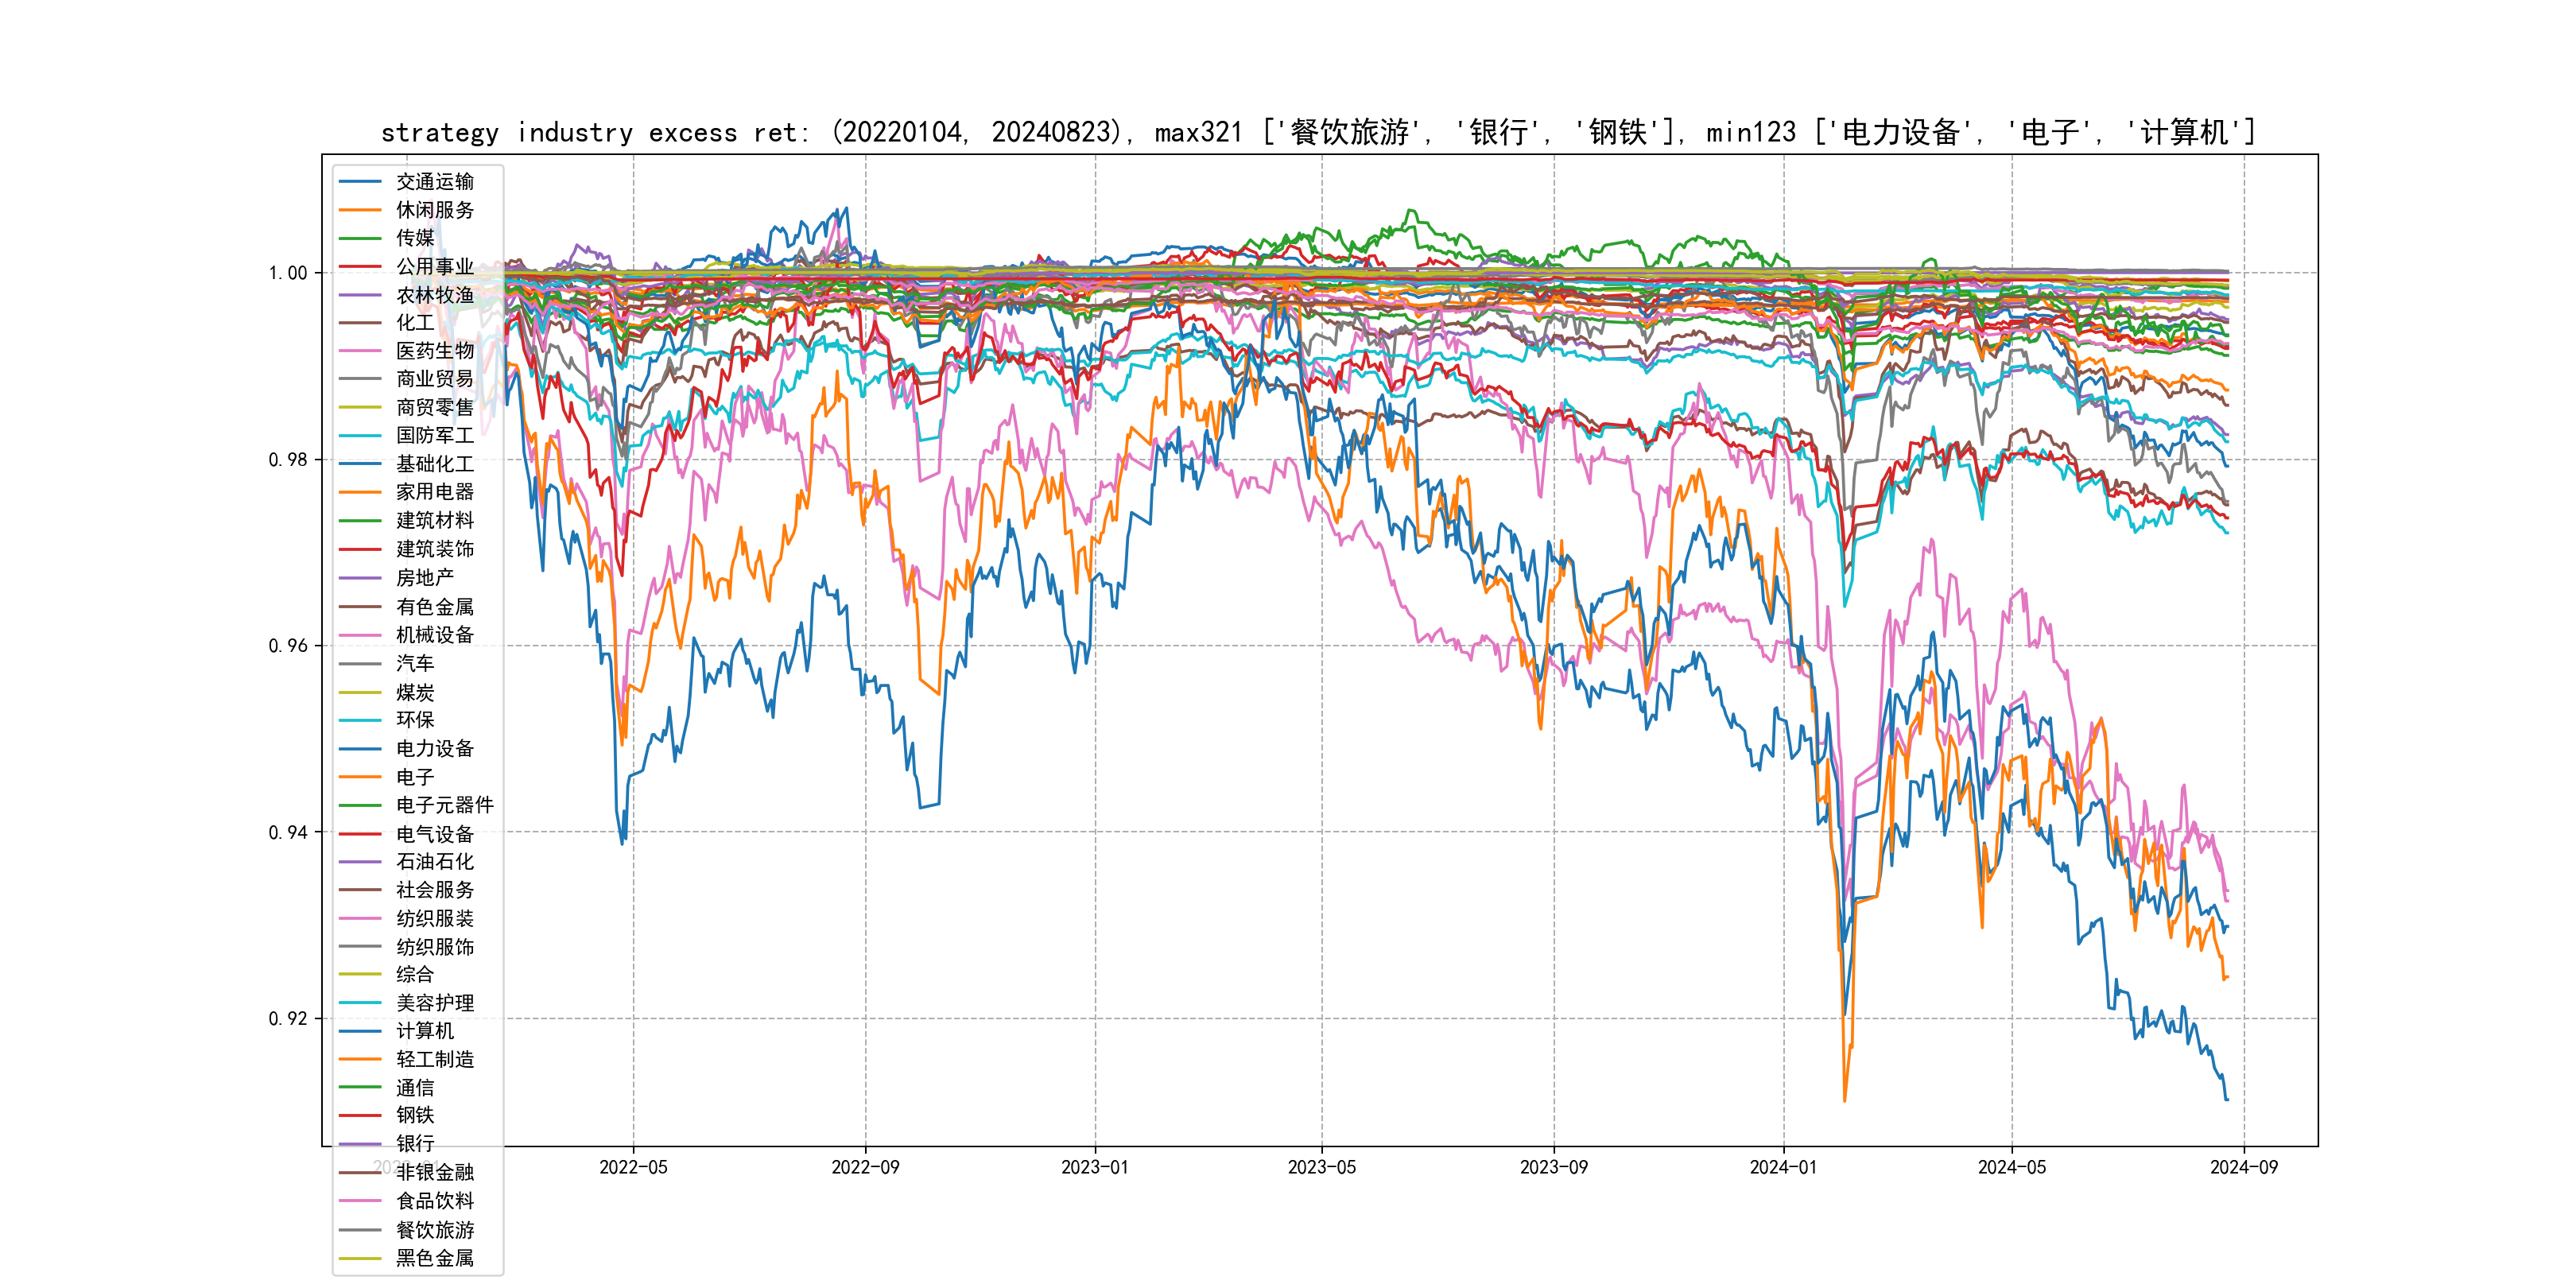2576x1288 pixels.
Task: Select the 计算机 legend entry
Action: point(424,1031)
